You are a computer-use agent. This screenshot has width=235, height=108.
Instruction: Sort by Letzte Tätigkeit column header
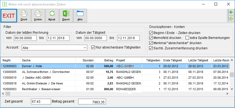click(x=199, y=60)
